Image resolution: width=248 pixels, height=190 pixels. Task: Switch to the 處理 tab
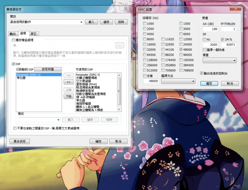click(x=23, y=33)
